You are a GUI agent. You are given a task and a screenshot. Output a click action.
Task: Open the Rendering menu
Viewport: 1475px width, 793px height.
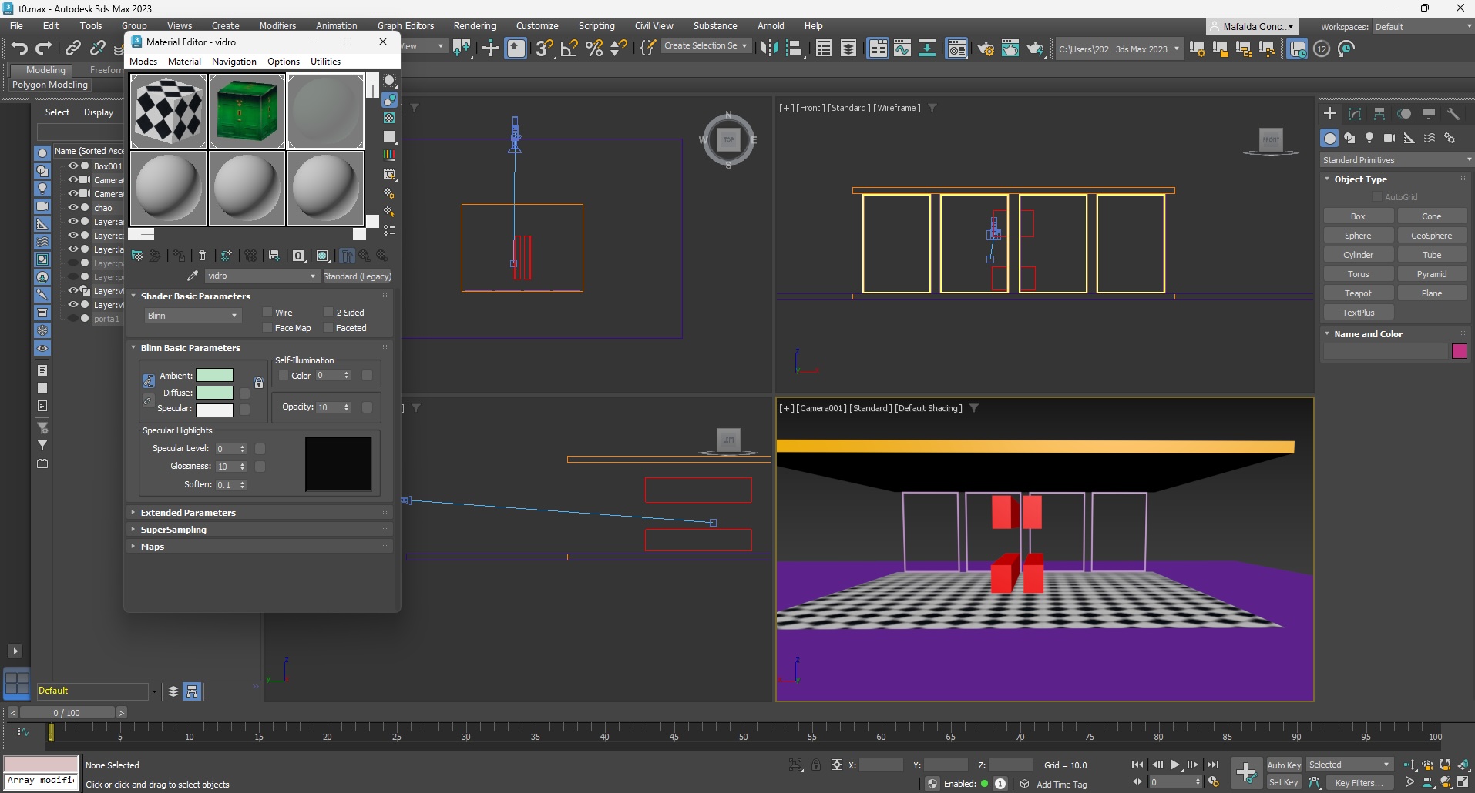coord(474,25)
